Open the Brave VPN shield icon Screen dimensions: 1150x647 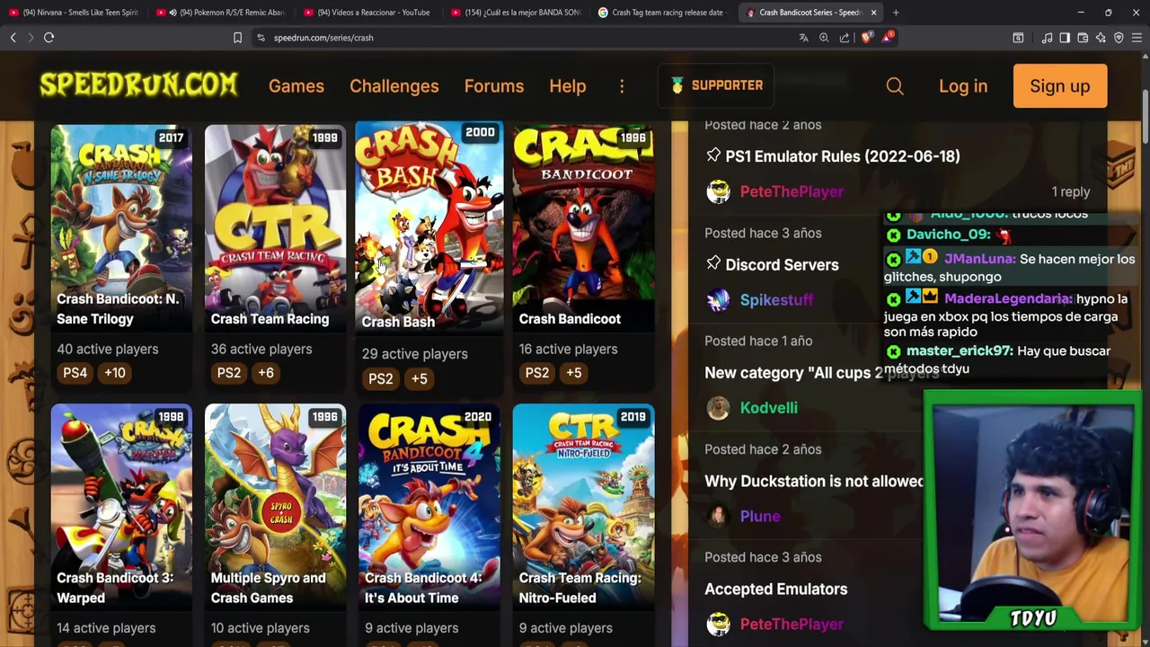click(x=1119, y=38)
